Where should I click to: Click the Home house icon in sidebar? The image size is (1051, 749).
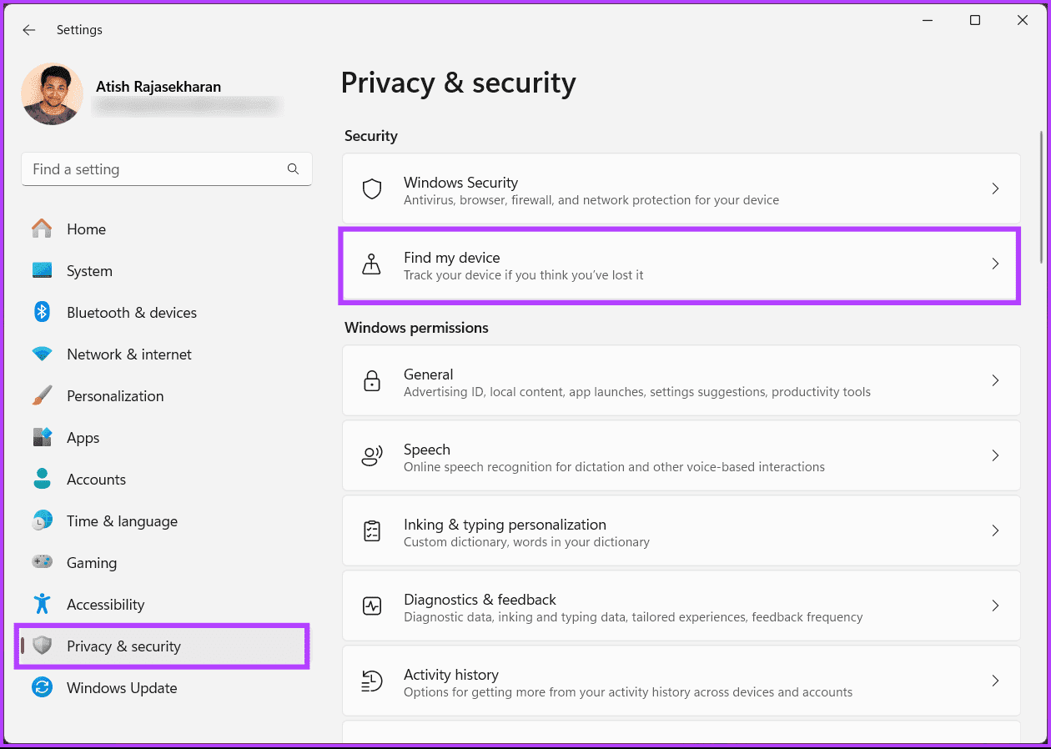(42, 229)
